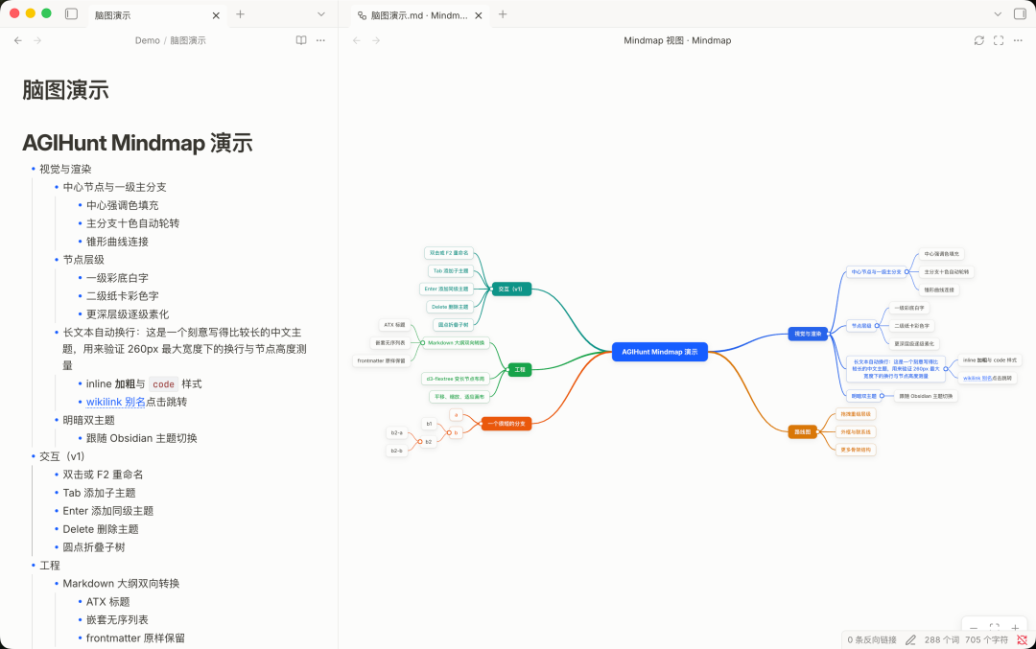Open right pane tab list dropdown
Image resolution: width=1036 pixels, height=649 pixels.
[998, 13]
